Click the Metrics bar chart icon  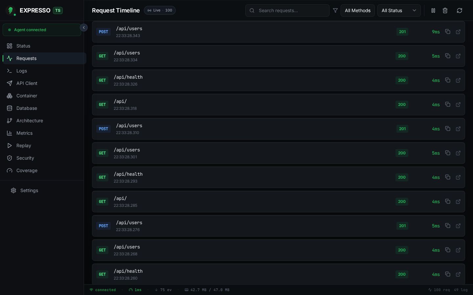coord(10,133)
